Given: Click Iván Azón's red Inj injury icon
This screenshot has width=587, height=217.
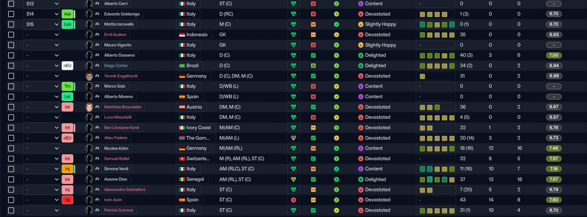Looking at the screenshot, I should point(67,200).
